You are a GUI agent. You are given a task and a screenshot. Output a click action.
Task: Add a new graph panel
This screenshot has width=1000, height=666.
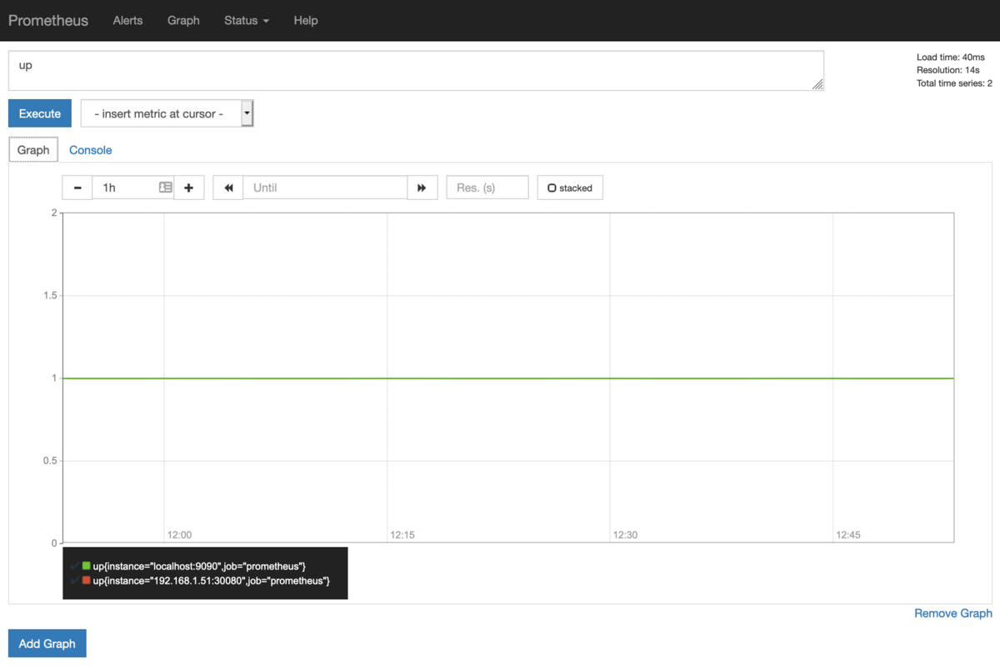click(47, 643)
